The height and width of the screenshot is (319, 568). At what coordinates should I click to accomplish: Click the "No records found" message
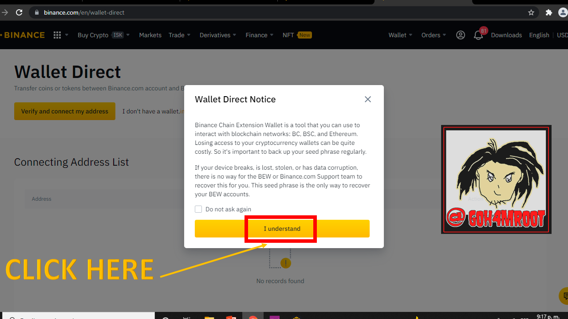[x=280, y=281]
